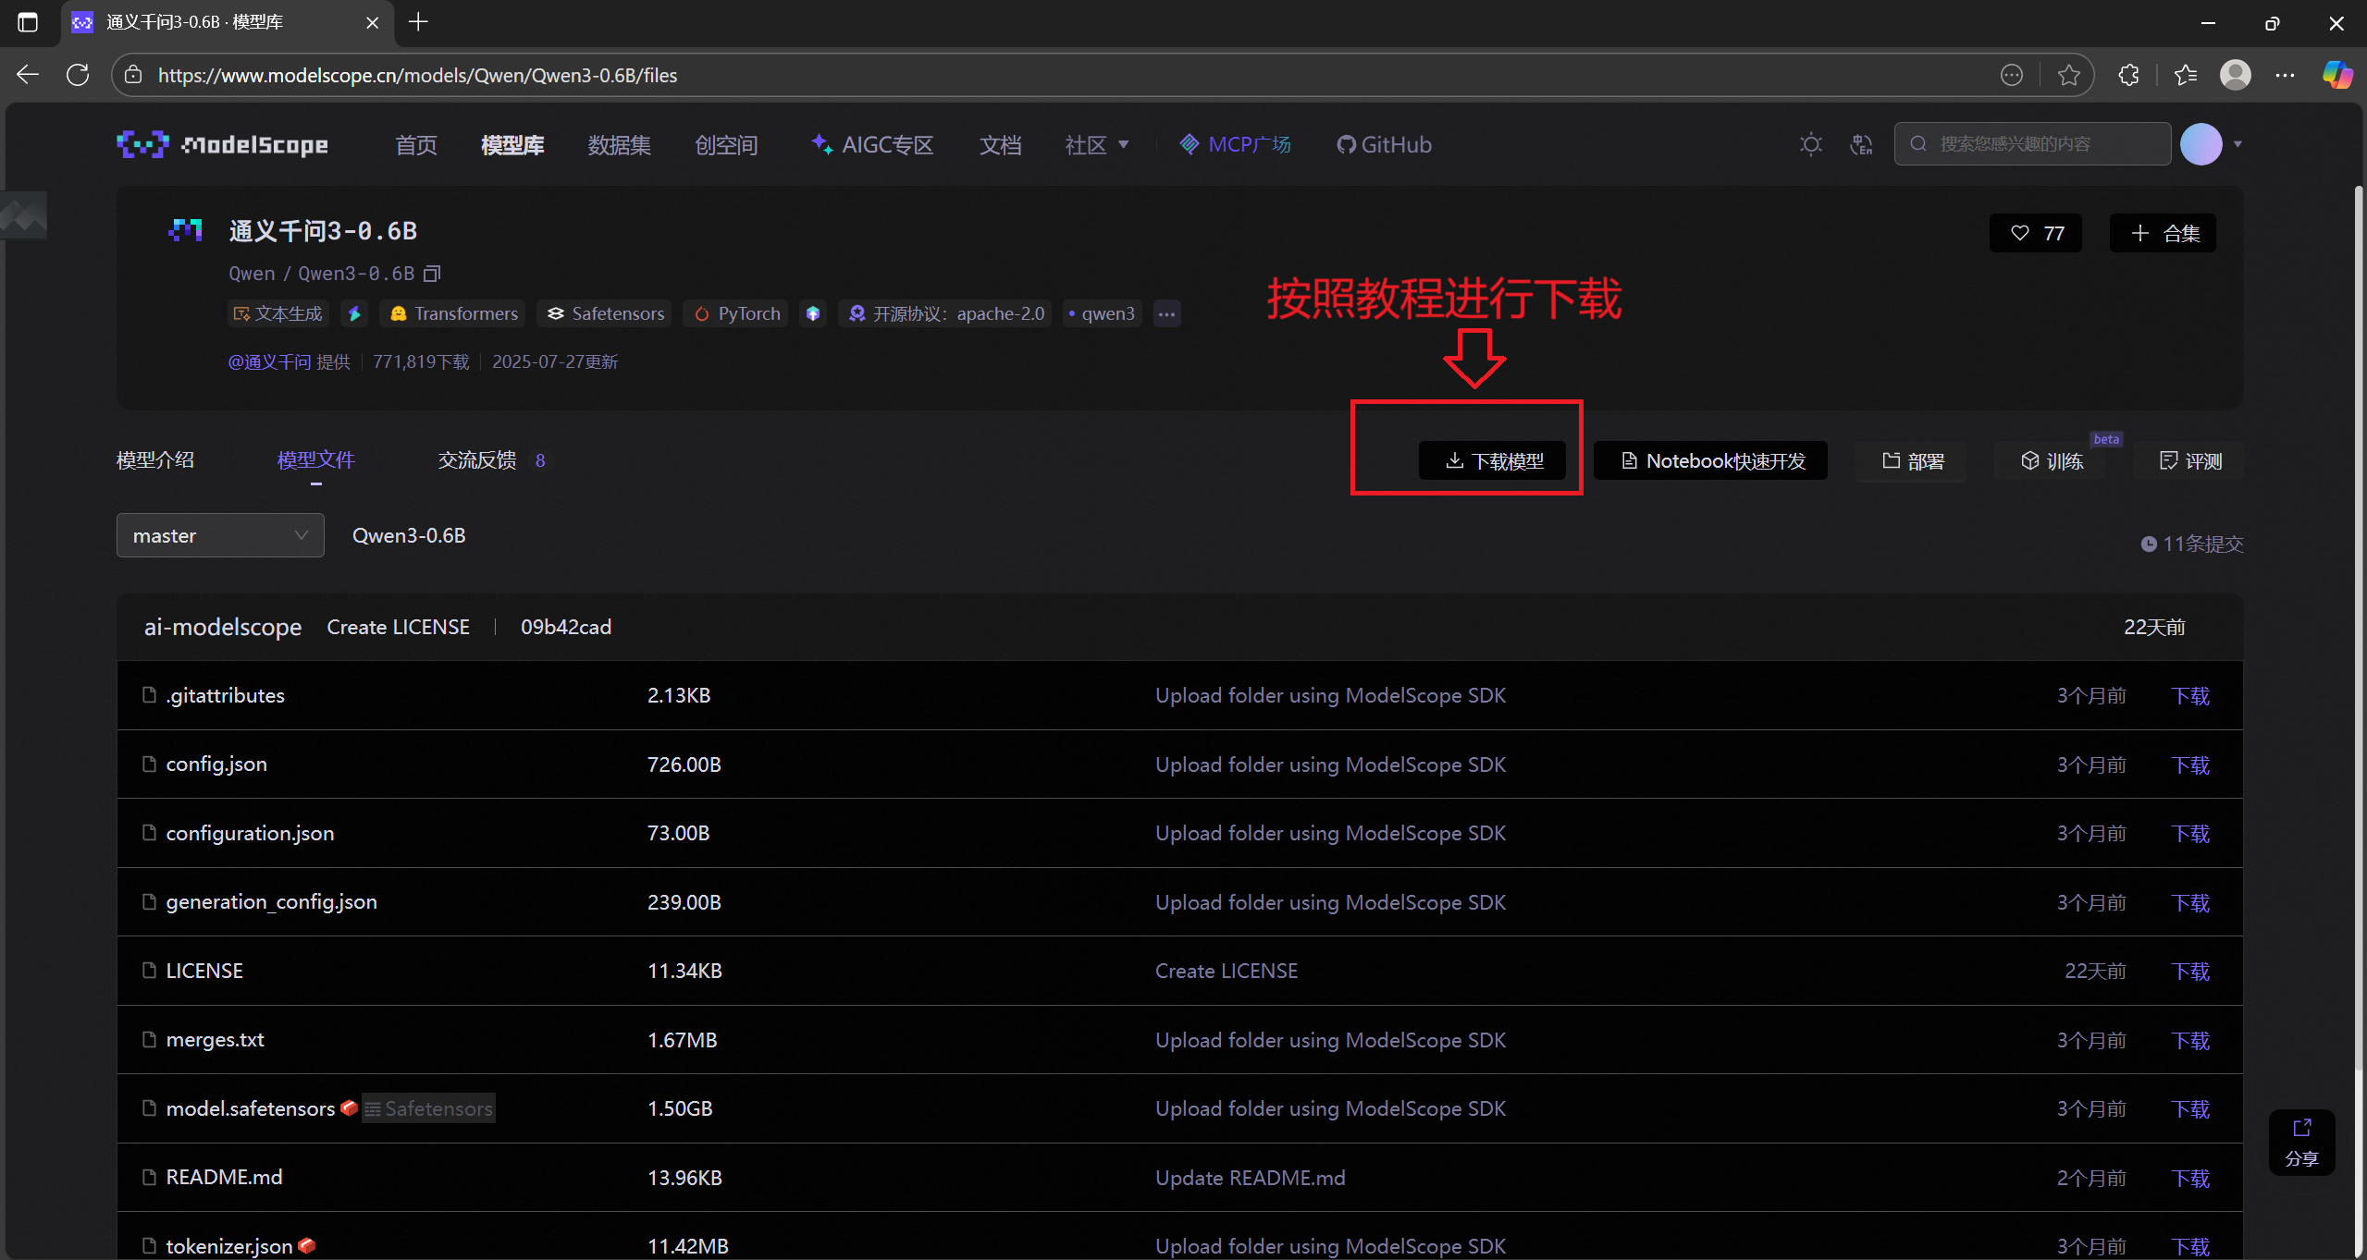Open Notebook快速开发
Screen dimensions: 2367x1260
tap(1711, 460)
